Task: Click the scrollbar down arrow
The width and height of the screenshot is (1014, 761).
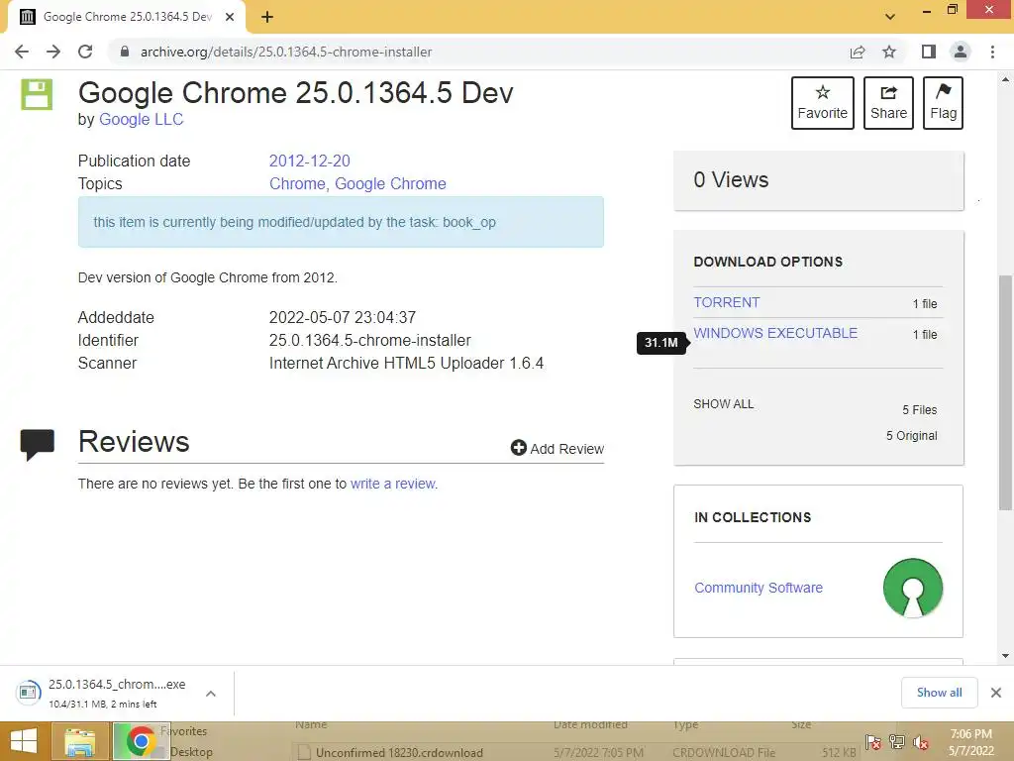Action: (x=1005, y=656)
